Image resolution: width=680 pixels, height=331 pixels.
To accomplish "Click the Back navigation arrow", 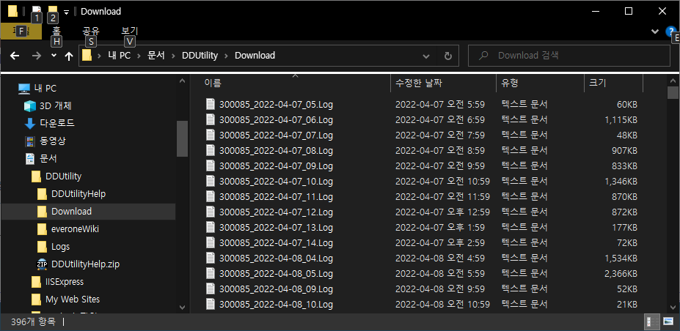I will point(13,56).
